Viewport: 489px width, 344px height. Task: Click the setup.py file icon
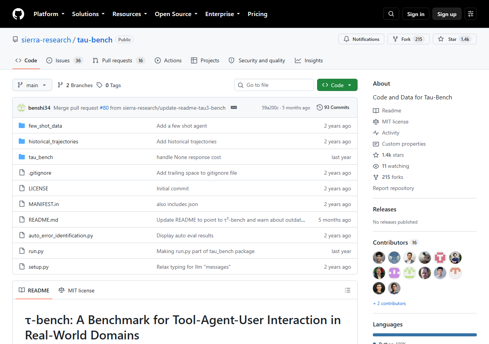pyautogui.click(x=22, y=267)
